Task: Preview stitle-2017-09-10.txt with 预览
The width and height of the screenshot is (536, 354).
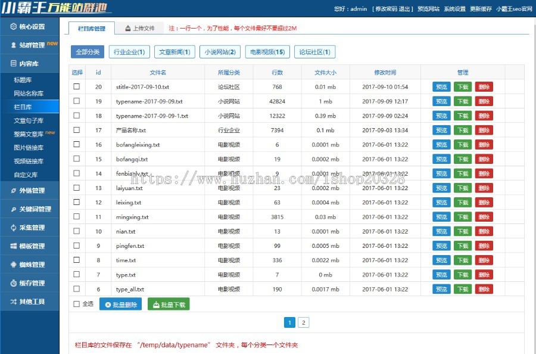Action: coord(441,87)
